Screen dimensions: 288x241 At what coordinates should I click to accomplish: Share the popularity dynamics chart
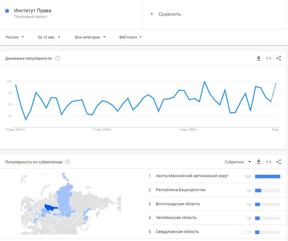(x=278, y=59)
